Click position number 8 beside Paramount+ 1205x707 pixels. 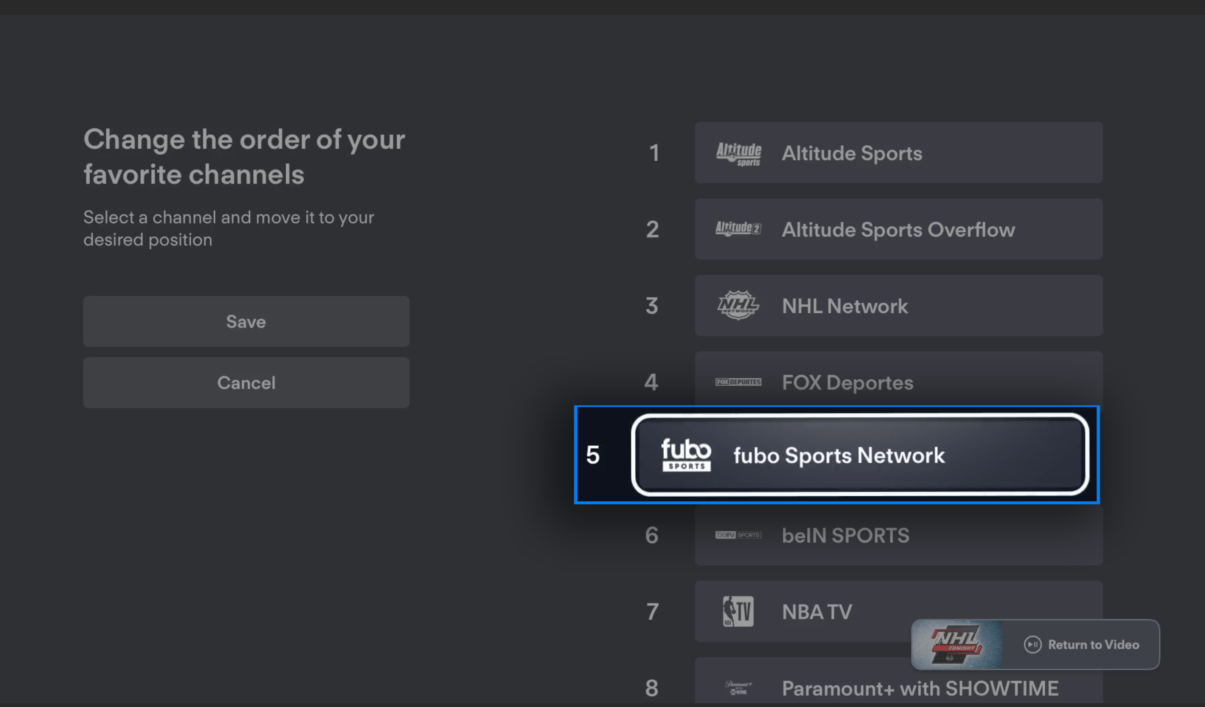click(x=652, y=688)
